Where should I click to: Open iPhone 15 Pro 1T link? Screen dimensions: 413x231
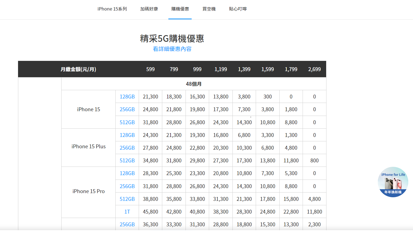[127, 212]
